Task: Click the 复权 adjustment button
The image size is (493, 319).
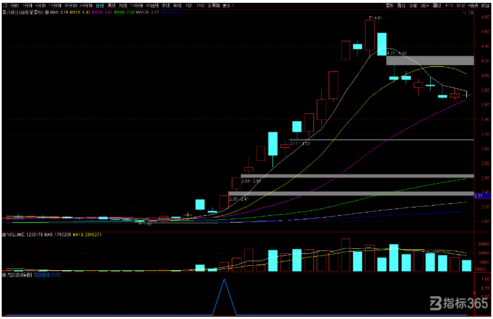Action: point(389,6)
